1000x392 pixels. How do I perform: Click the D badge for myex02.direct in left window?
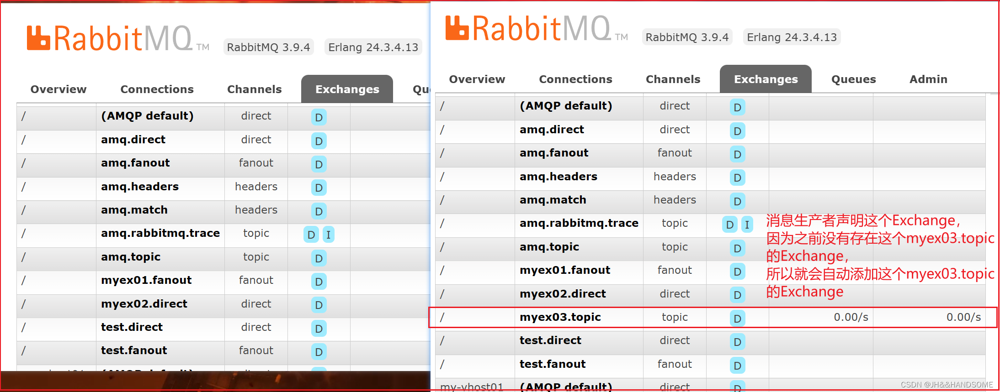pyautogui.click(x=319, y=305)
